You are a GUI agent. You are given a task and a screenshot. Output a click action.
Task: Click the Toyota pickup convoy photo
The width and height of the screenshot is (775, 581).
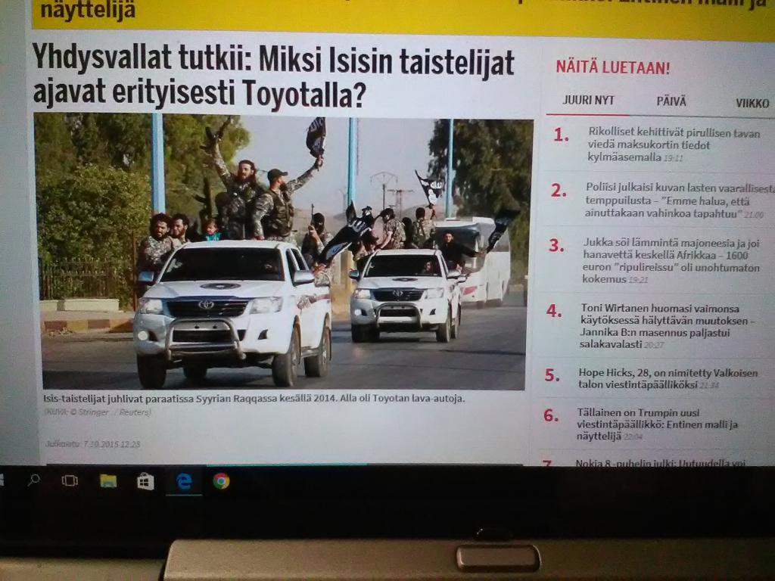[x=283, y=252]
